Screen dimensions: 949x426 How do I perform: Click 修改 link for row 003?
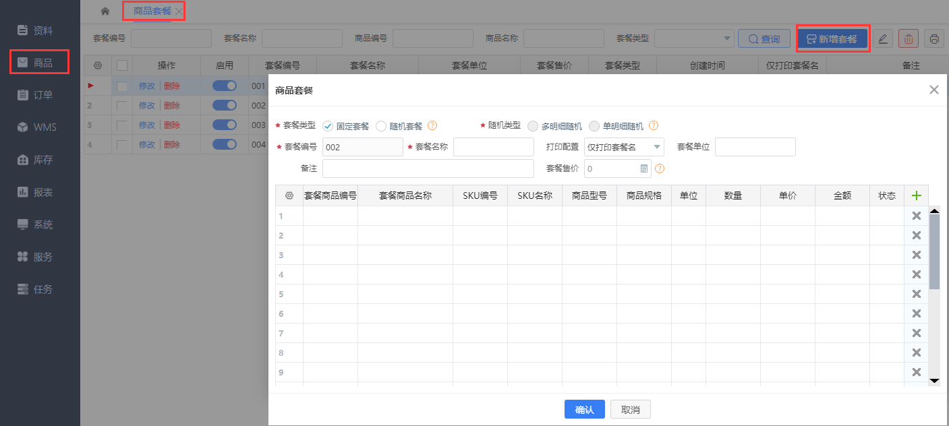(x=147, y=125)
